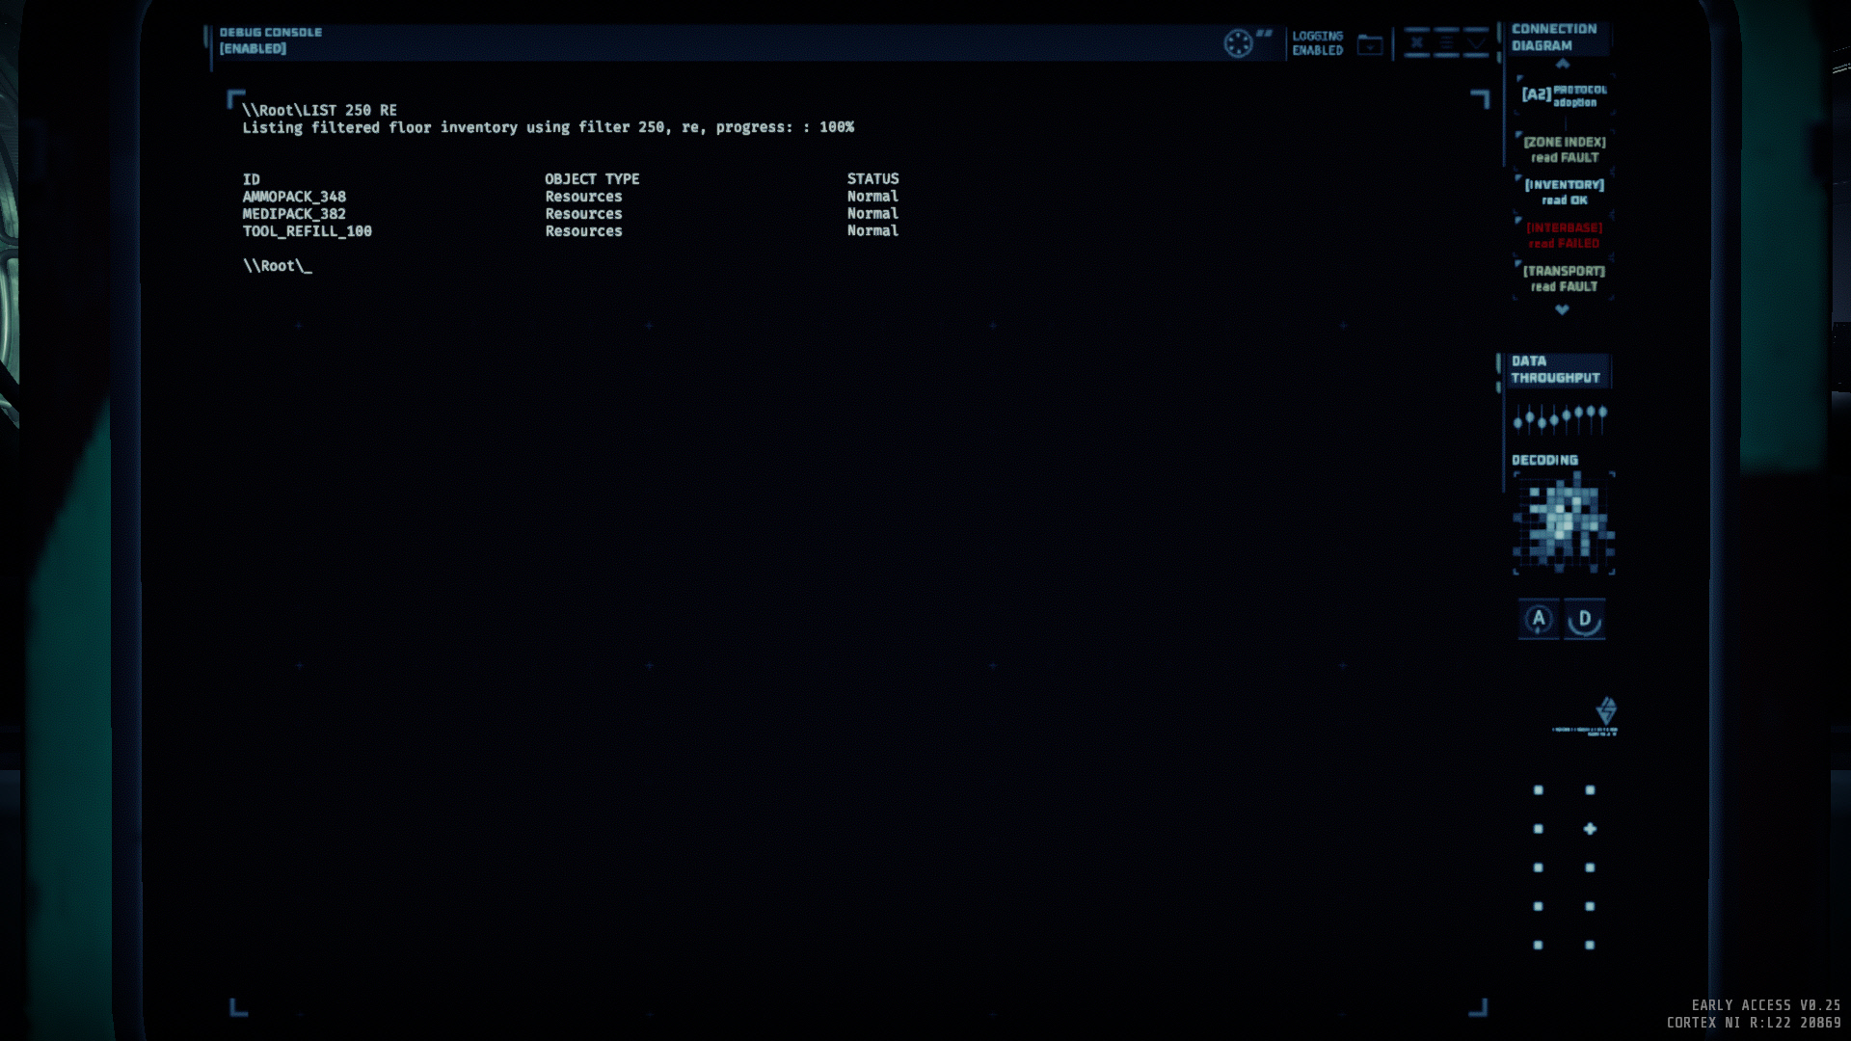The image size is (1851, 1041).
Task: Click the [ZONE INDEX] read FAULT entry
Action: pyautogui.click(x=1564, y=149)
